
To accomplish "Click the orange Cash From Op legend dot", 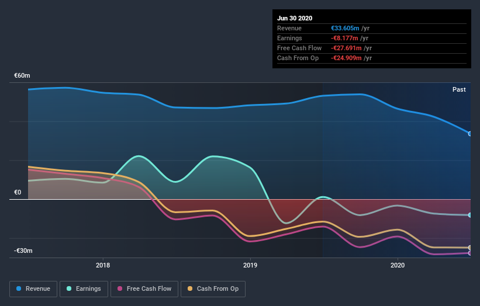I will (x=190, y=288).
